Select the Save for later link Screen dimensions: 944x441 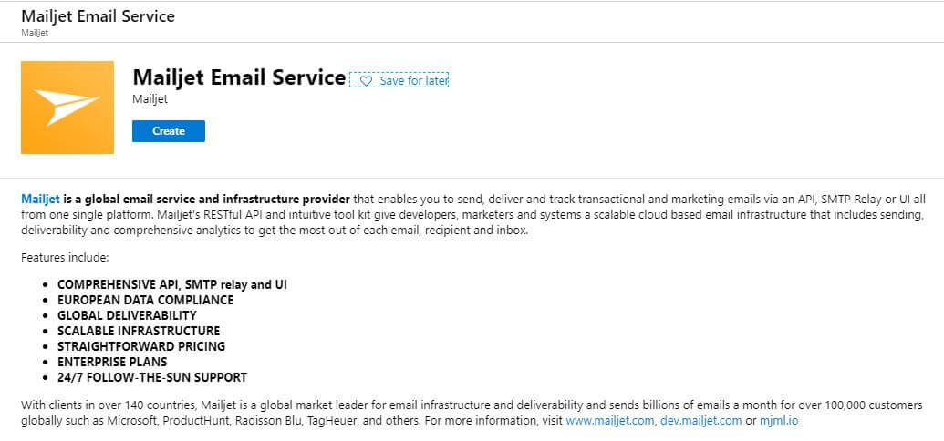(413, 81)
